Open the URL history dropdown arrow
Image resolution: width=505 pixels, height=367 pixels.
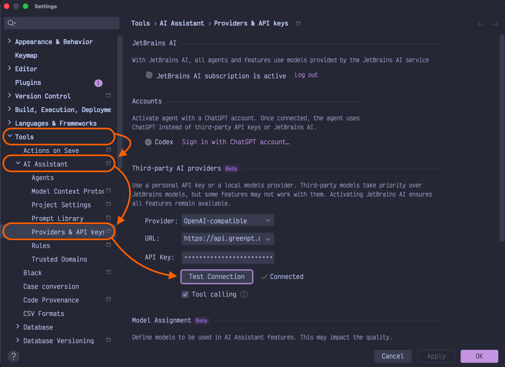tap(268, 238)
